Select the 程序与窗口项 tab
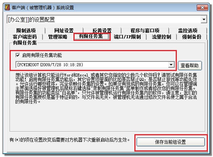Viewport: 213px width, 157px height. tap(145, 31)
